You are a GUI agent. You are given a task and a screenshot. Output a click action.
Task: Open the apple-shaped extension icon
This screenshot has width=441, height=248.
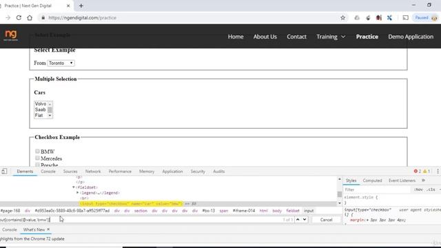[368, 18]
